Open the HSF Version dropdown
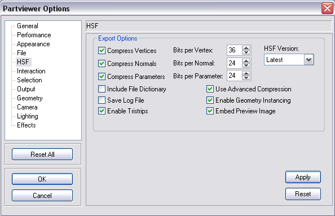 point(308,60)
